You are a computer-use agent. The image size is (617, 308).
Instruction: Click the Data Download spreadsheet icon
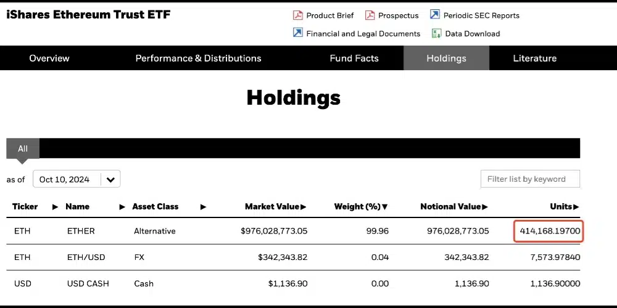tap(437, 33)
